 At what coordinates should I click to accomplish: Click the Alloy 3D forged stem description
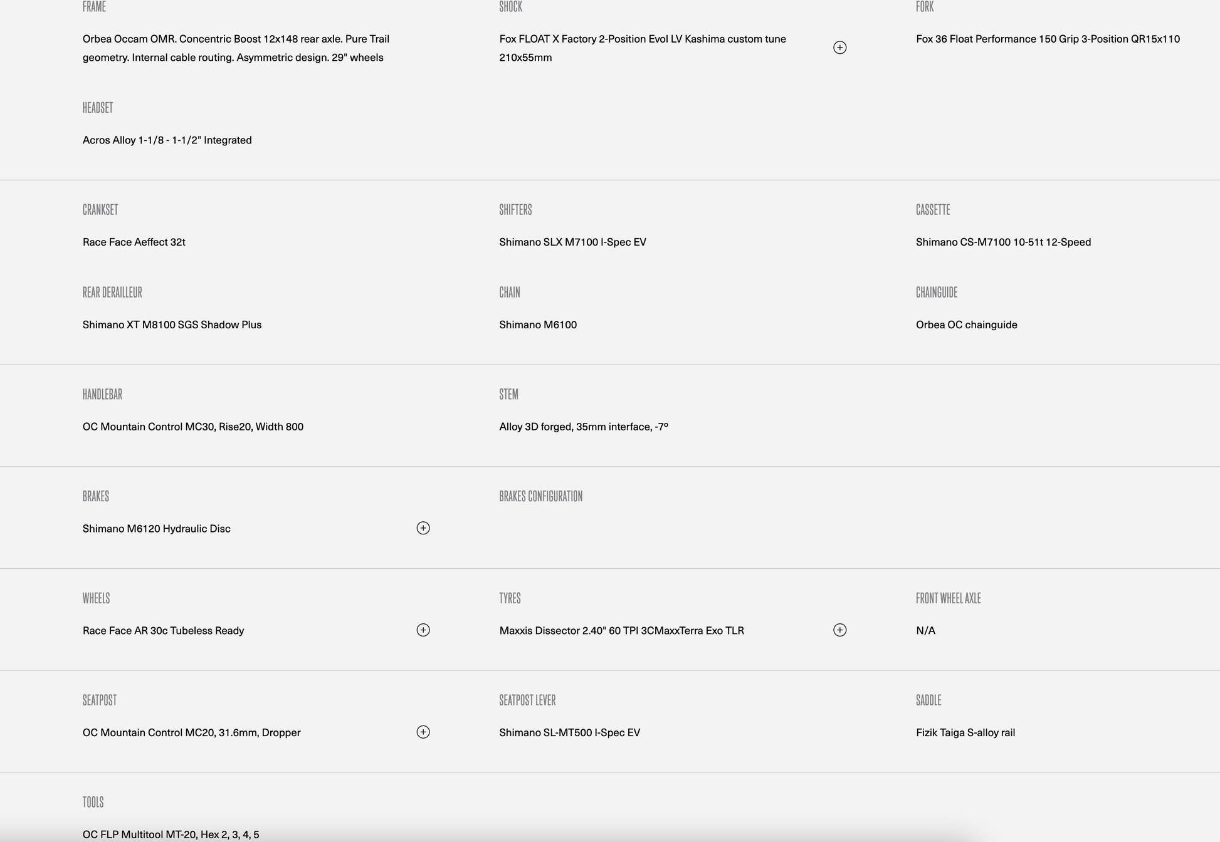(x=584, y=427)
